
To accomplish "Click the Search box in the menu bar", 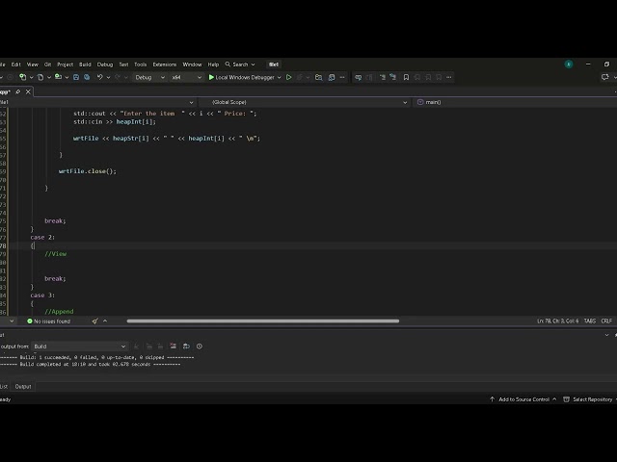I will 240,64.
